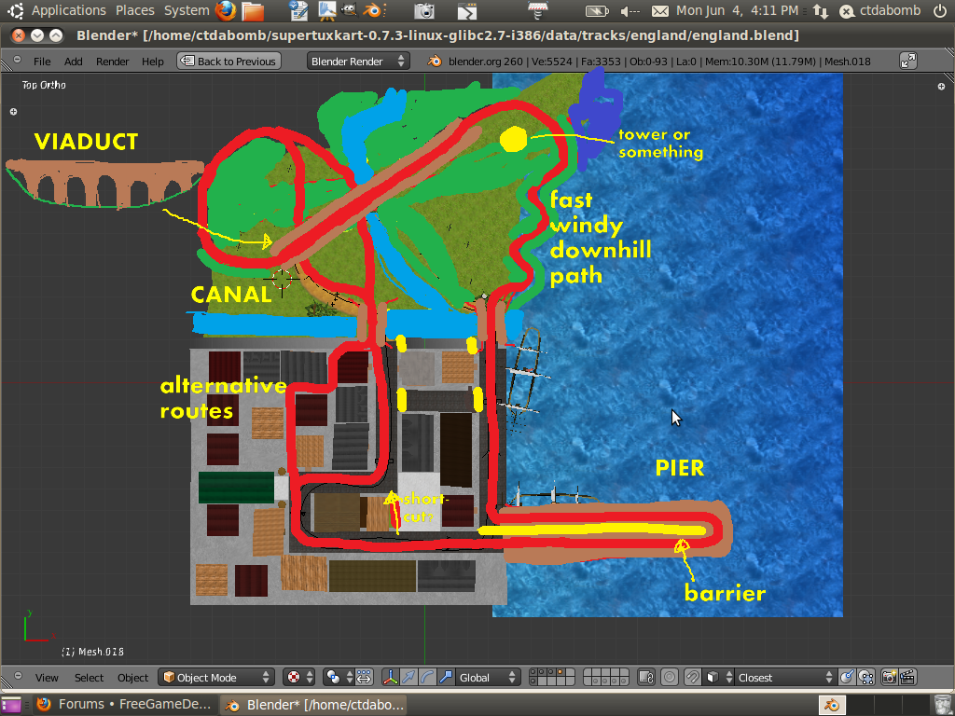Open the Global orientation dropdown
The width and height of the screenshot is (955, 716).
pos(482,678)
